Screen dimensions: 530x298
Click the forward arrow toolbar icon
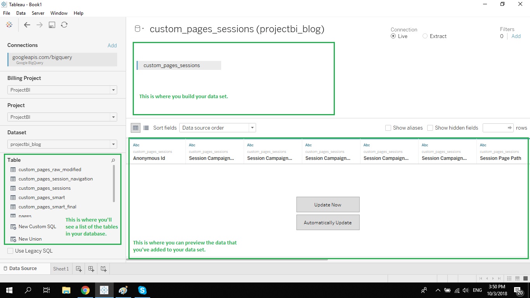40,25
